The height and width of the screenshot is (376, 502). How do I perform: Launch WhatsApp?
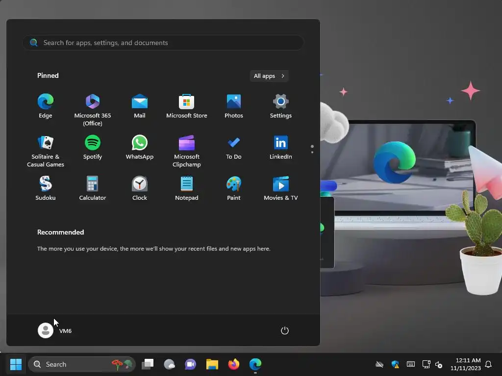[140, 148]
